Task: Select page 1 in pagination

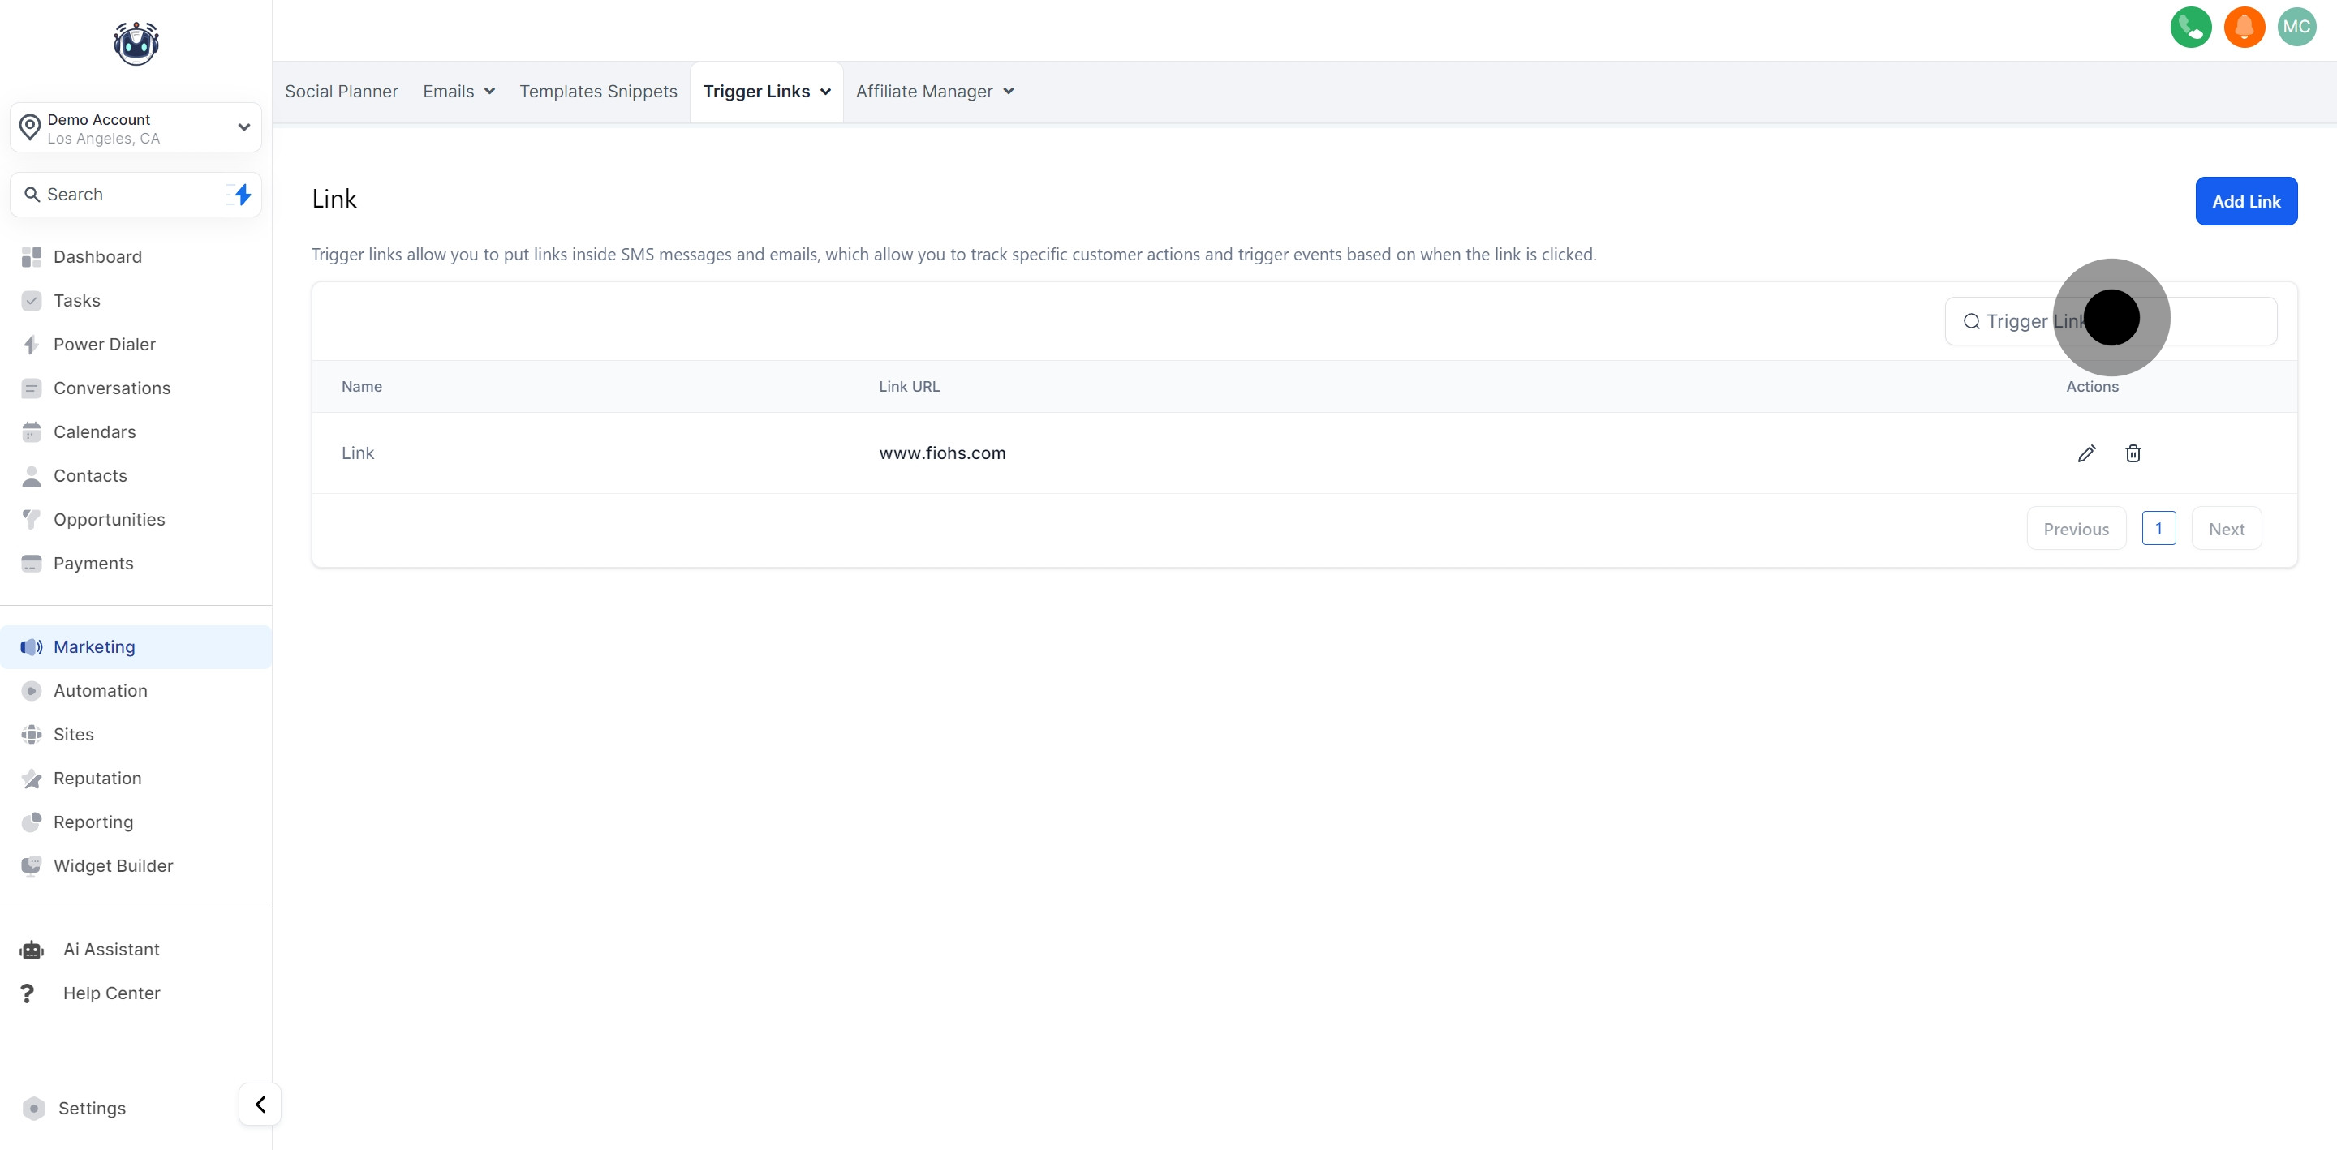Action: (x=2158, y=529)
